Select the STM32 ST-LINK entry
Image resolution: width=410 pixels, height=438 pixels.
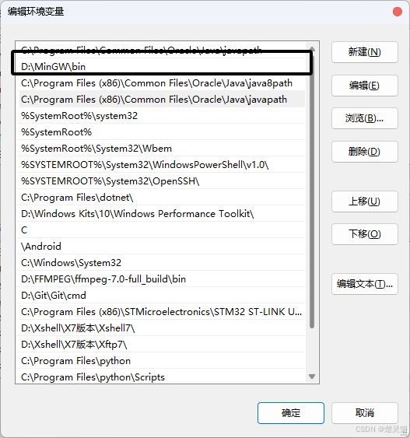coord(160,312)
